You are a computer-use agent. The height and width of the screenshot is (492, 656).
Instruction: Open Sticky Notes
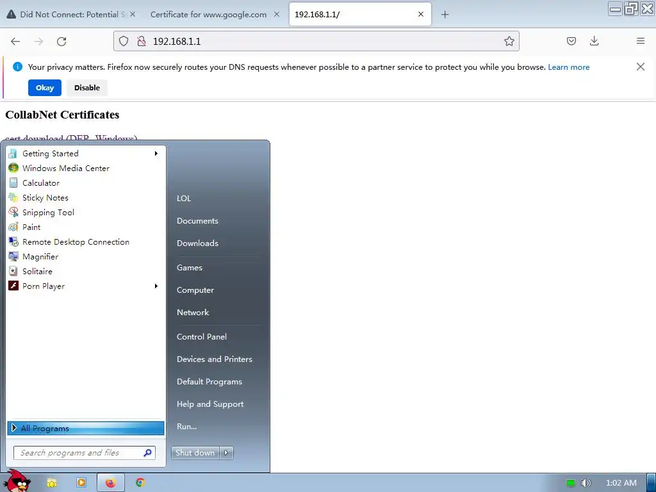(x=86, y=197)
